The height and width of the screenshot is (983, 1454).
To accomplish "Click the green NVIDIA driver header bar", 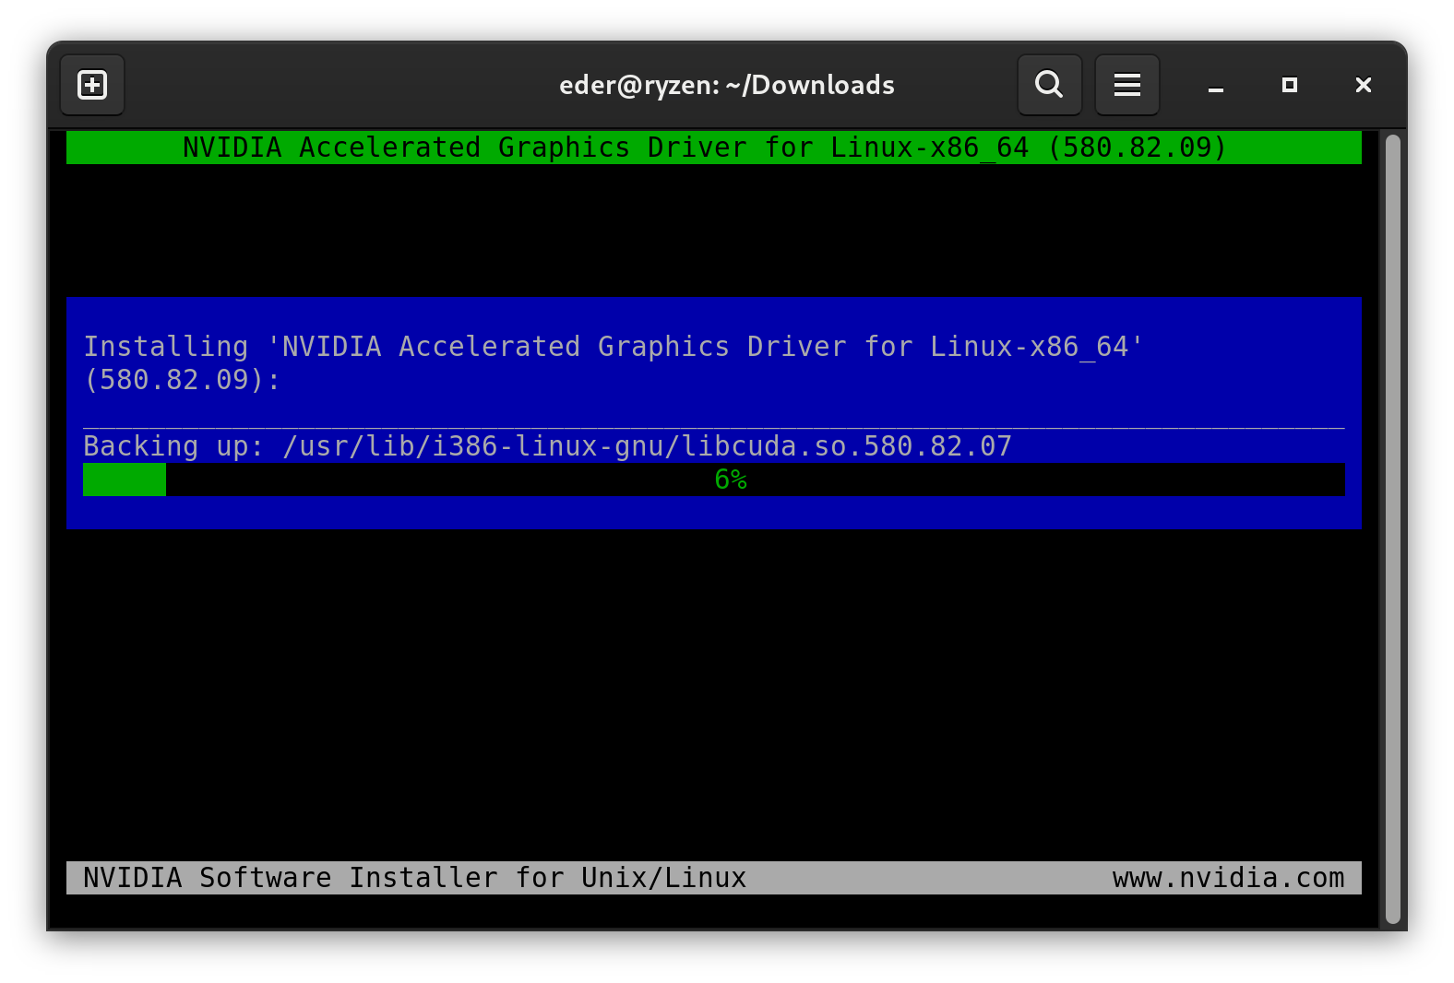I will click(x=712, y=148).
